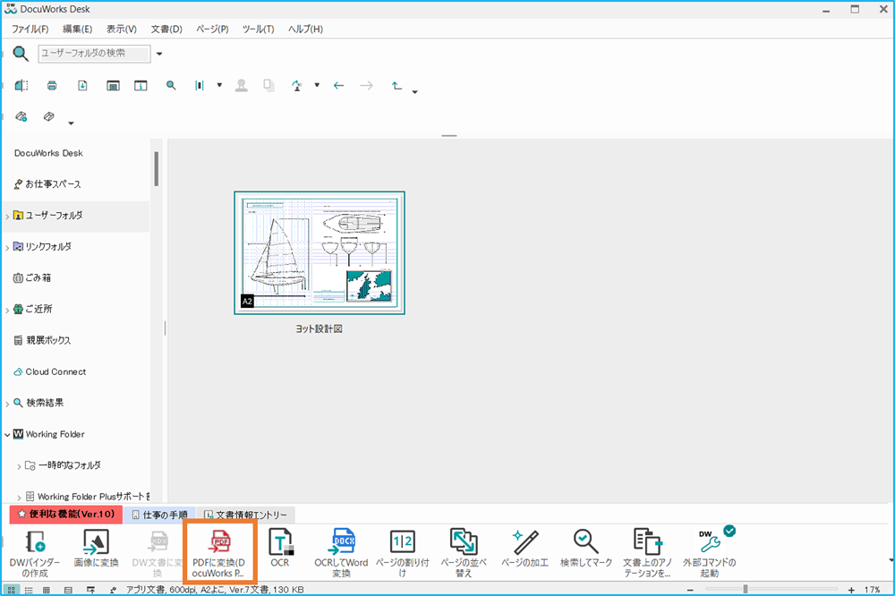
Task: Click the zoom in plus button
Action: [x=851, y=590]
